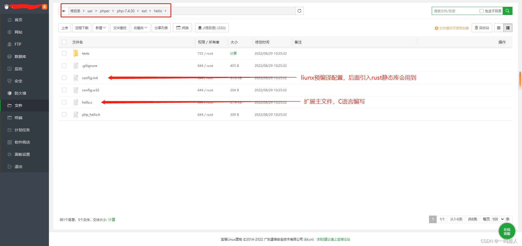Click the usr breadcrumb segment
The height and width of the screenshot is (246, 522).
coord(90,11)
